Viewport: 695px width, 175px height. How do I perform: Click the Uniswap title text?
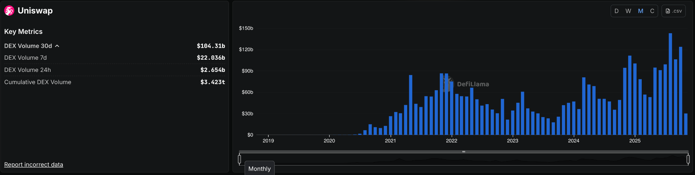point(35,11)
